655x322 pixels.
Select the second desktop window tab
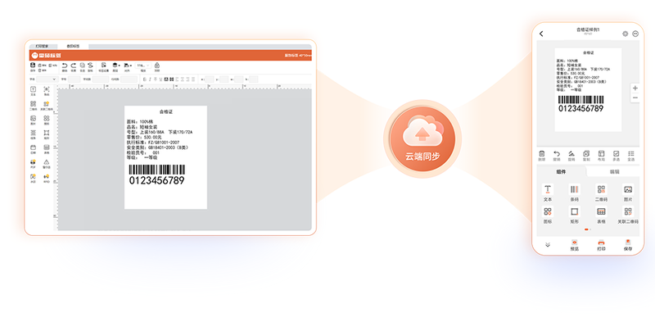tap(73, 46)
